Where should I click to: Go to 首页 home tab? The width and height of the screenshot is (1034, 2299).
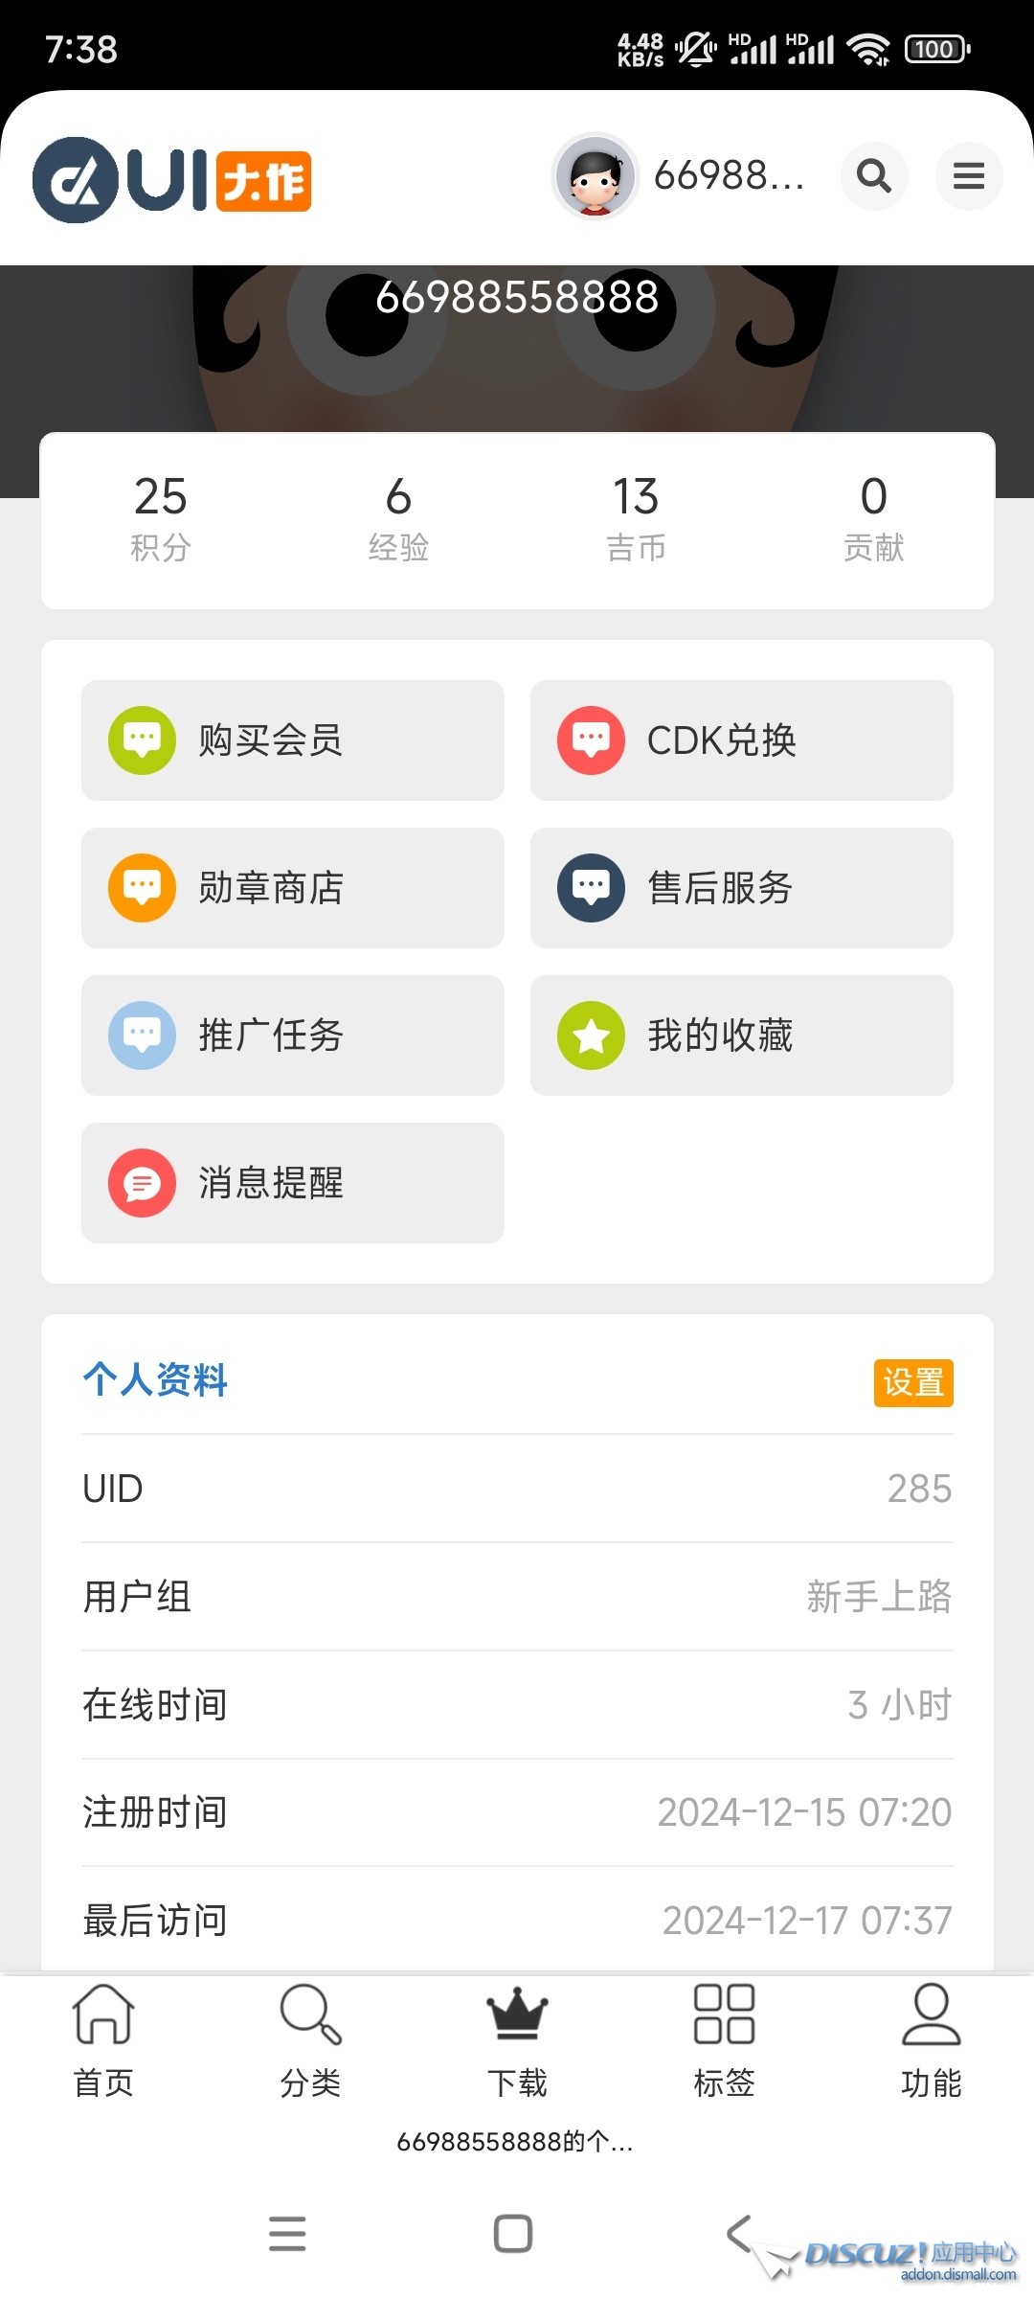pos(103,2039)
